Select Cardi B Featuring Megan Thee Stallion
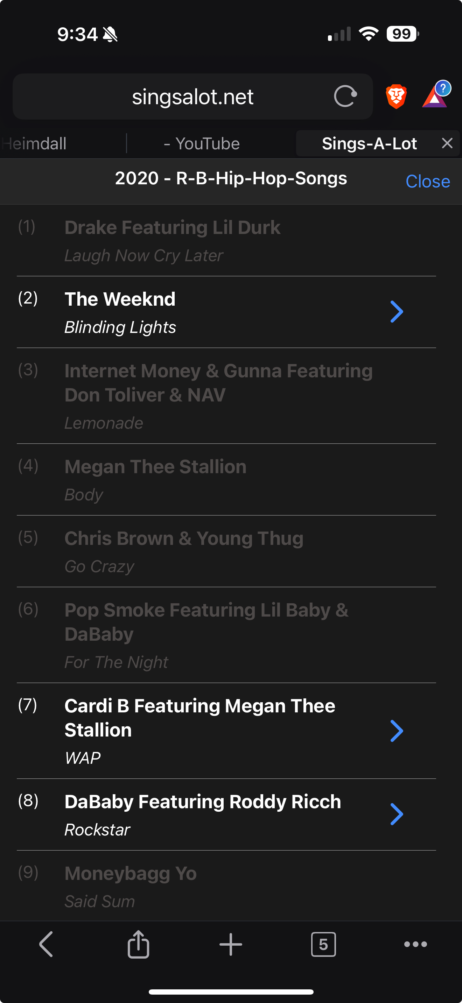The width and height of the screenshot is (462, 1003). coord(199,731)
